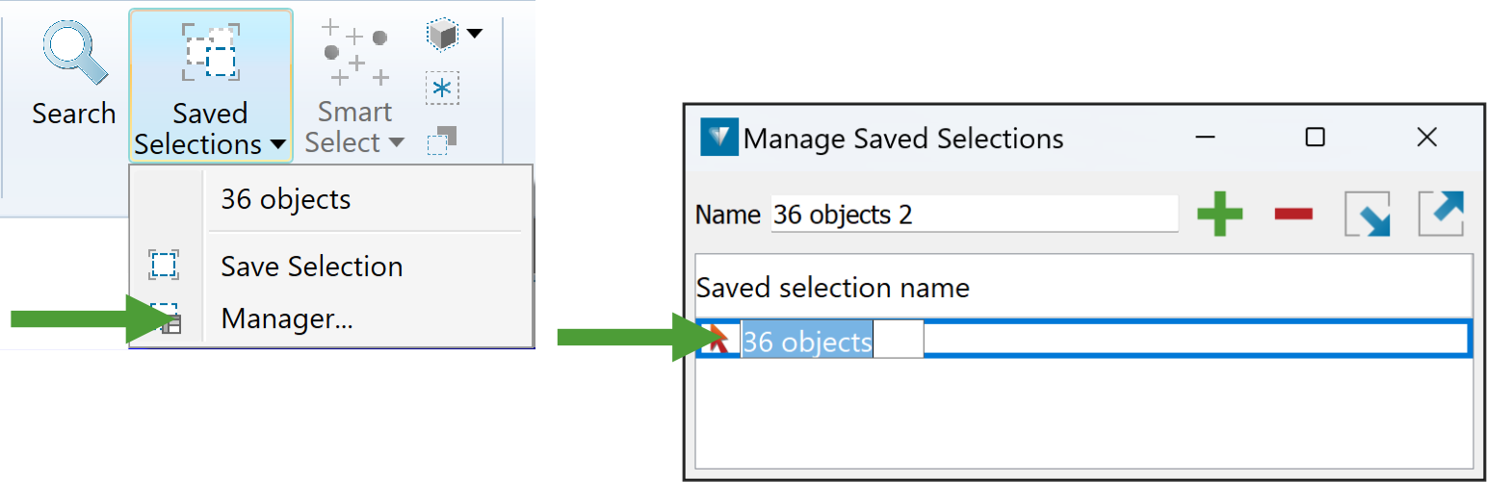This screenshot has height=482, width=1487.
Task: Open the Smart Select dropdown arrow
Action: pos(396,144)
